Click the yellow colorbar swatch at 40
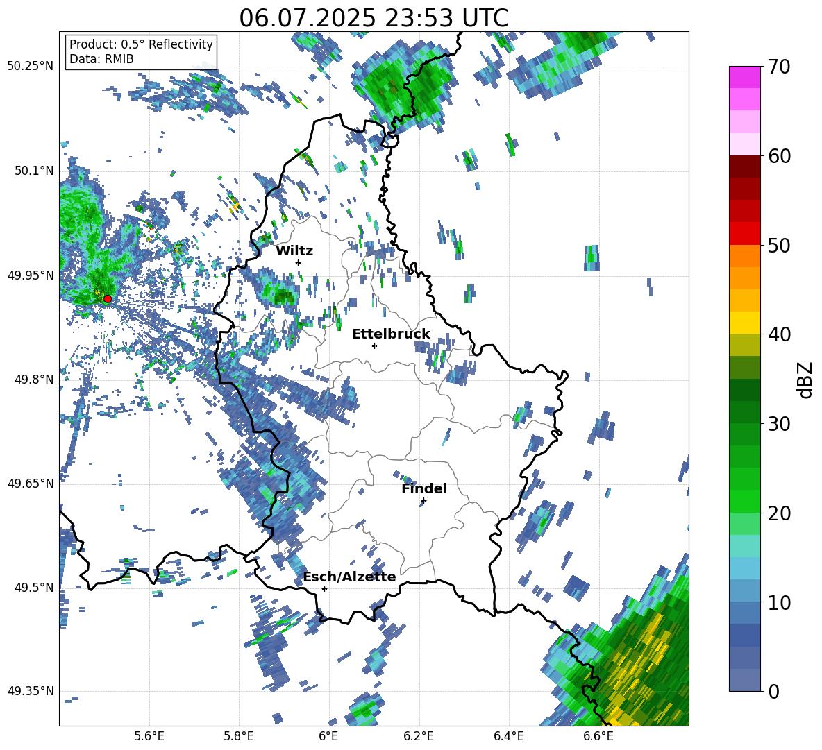 click(744, 323)
